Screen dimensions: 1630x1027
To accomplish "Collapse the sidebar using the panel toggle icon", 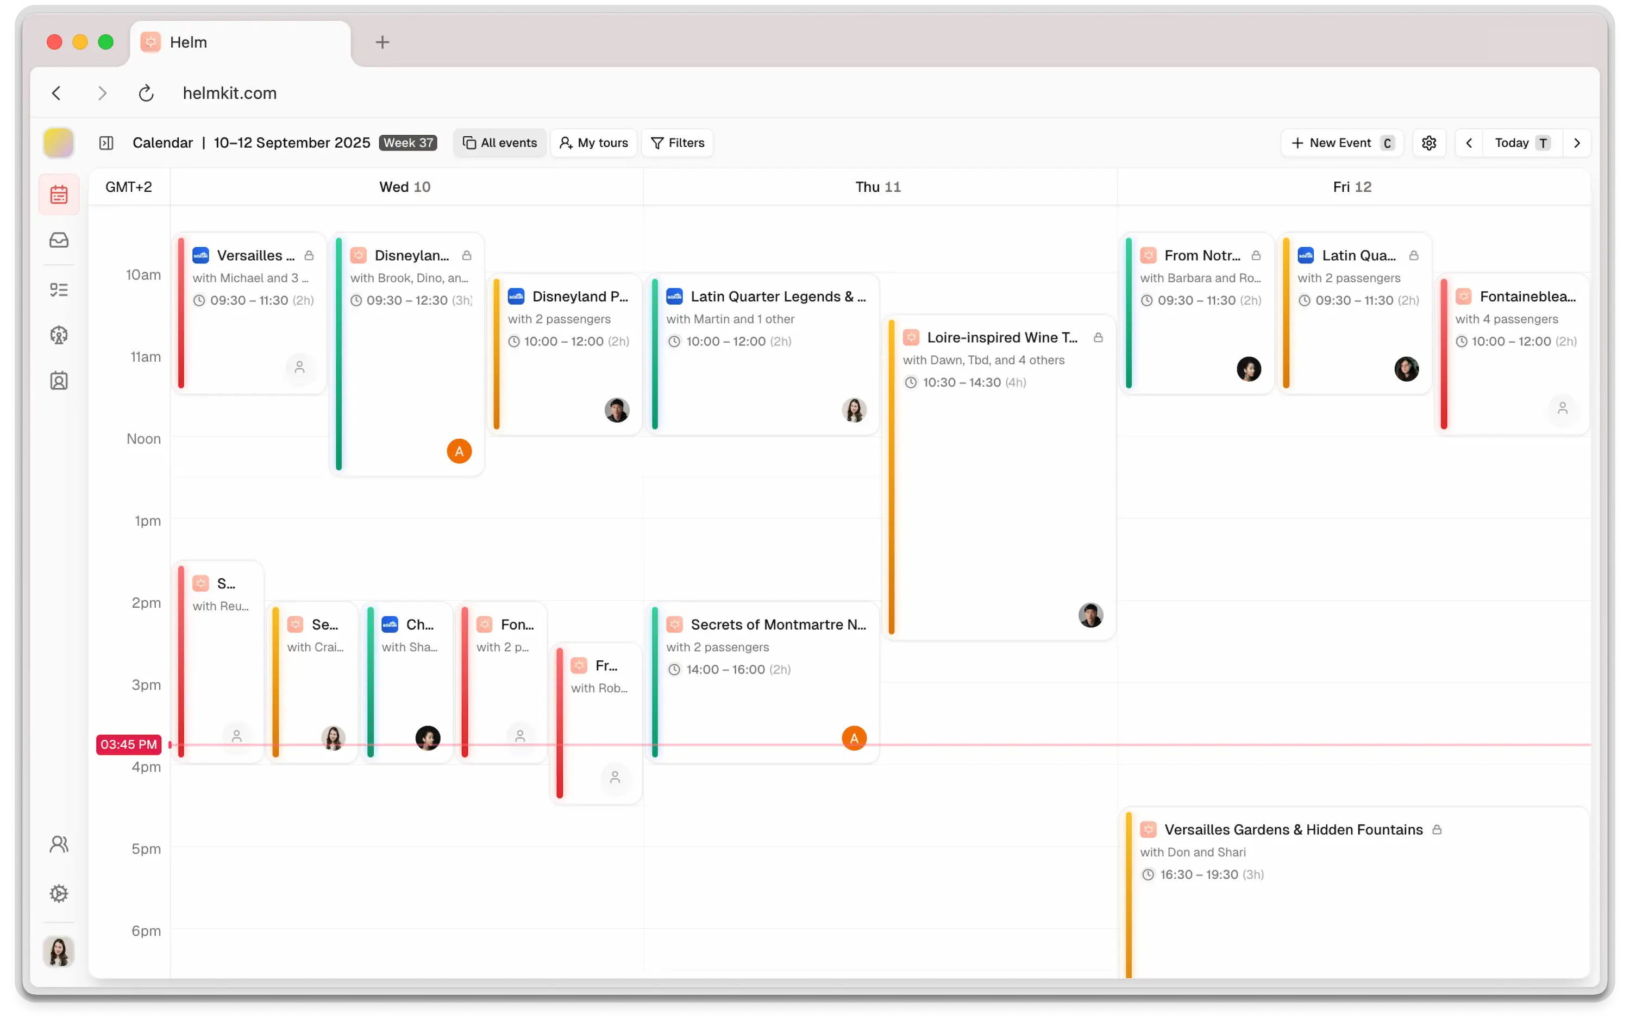I will (x=107, y=143).
